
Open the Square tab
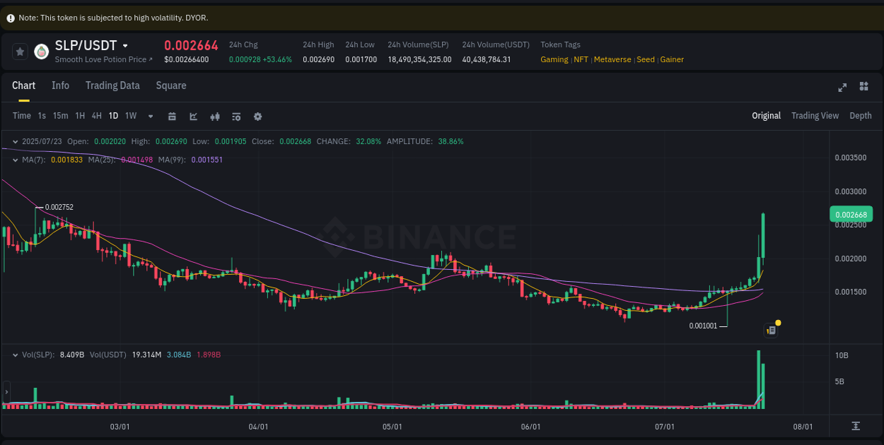[171, 85]
